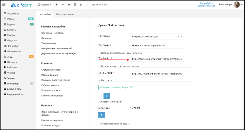Open Кабинет клиента settings link

pyautogui.click(x=50, y=85)
